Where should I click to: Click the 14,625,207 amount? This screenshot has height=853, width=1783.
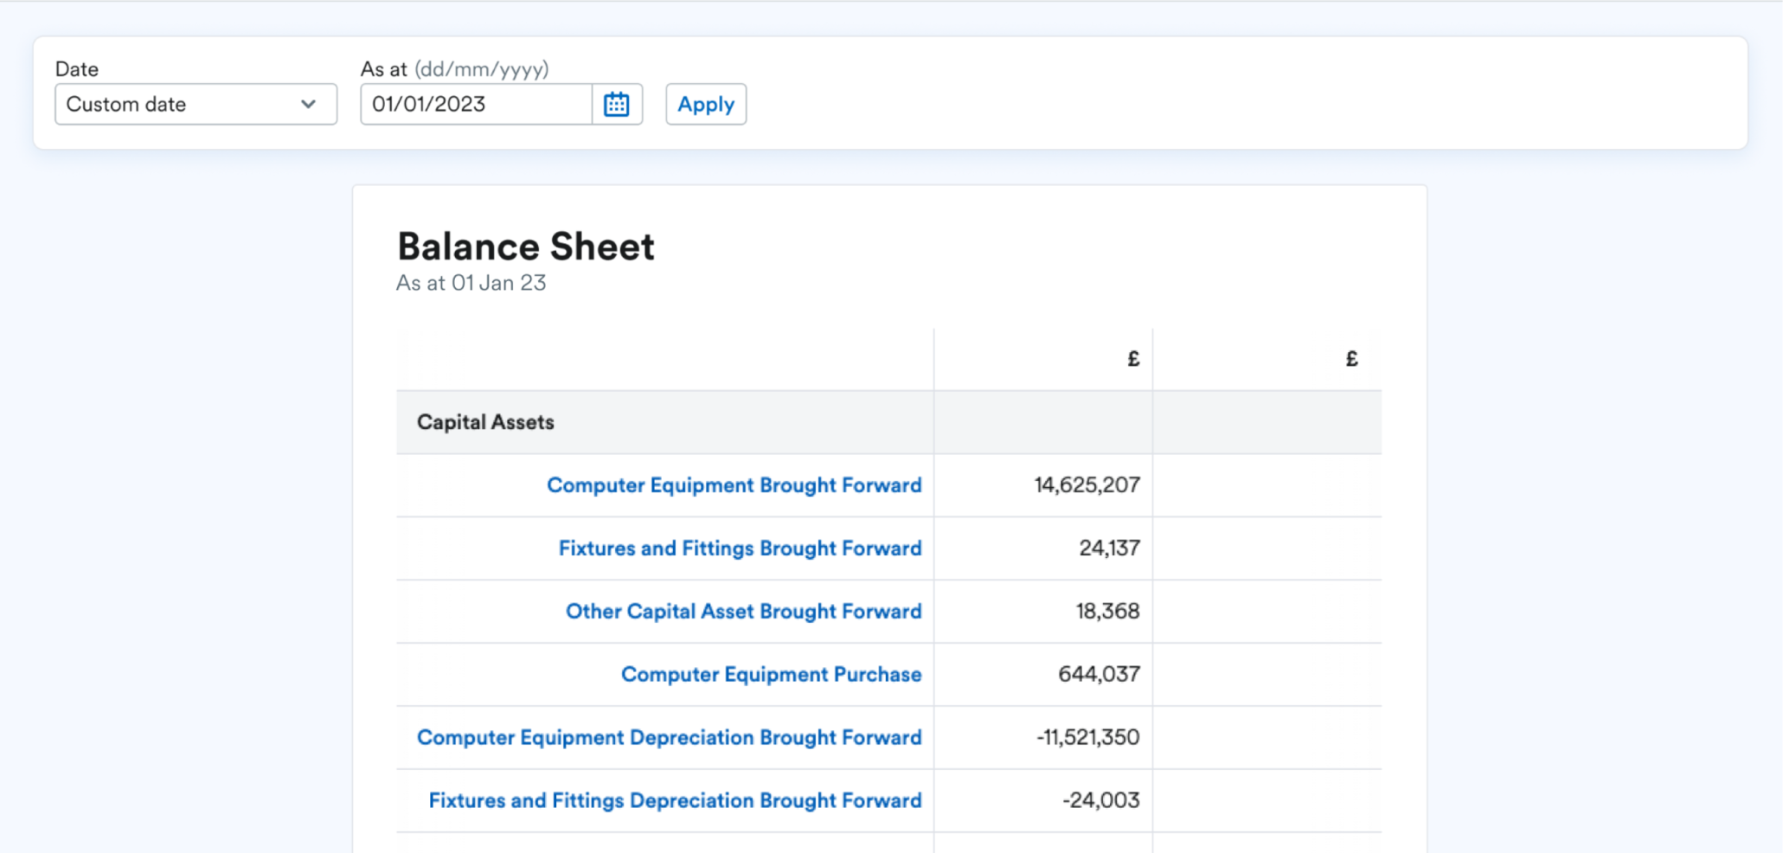click(x=1087, y=485)
